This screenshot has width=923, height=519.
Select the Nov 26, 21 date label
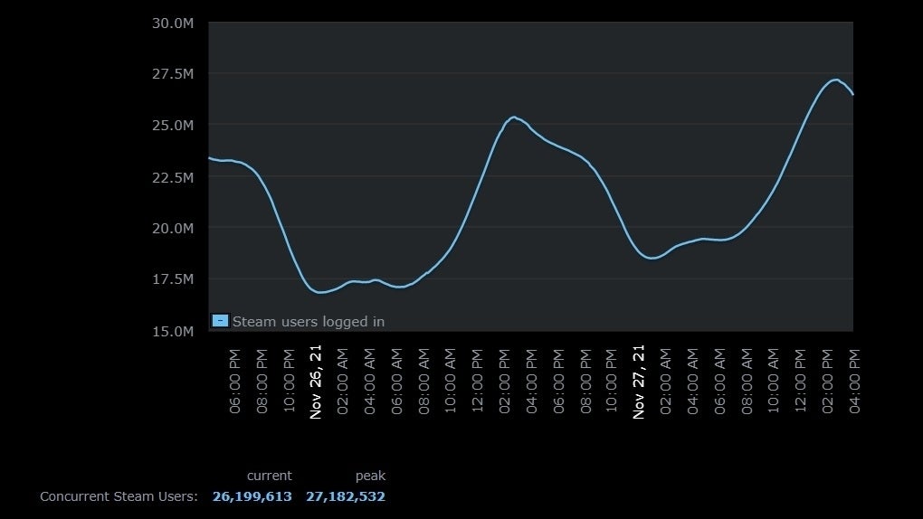[316, 381]
